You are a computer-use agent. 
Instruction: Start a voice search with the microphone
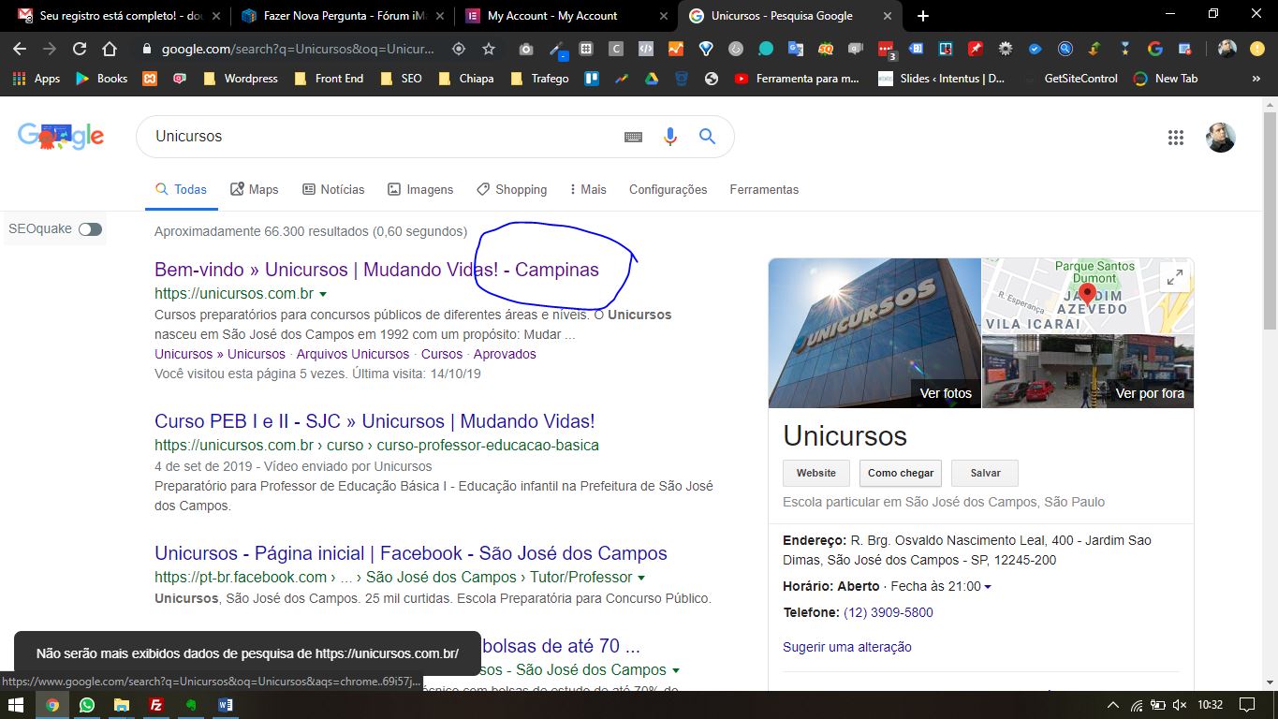pos(670,137)
